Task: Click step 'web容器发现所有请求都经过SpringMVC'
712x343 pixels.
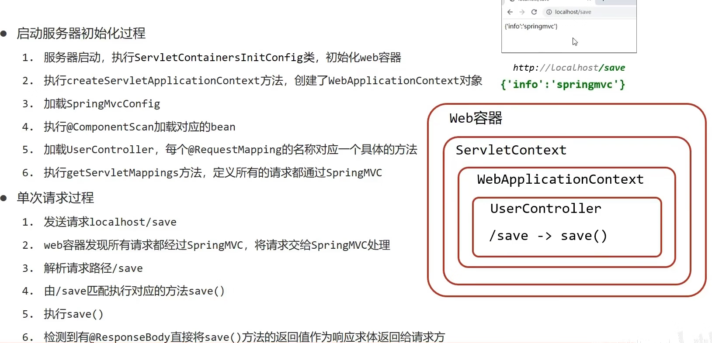Action: click(x=217, y=245)
